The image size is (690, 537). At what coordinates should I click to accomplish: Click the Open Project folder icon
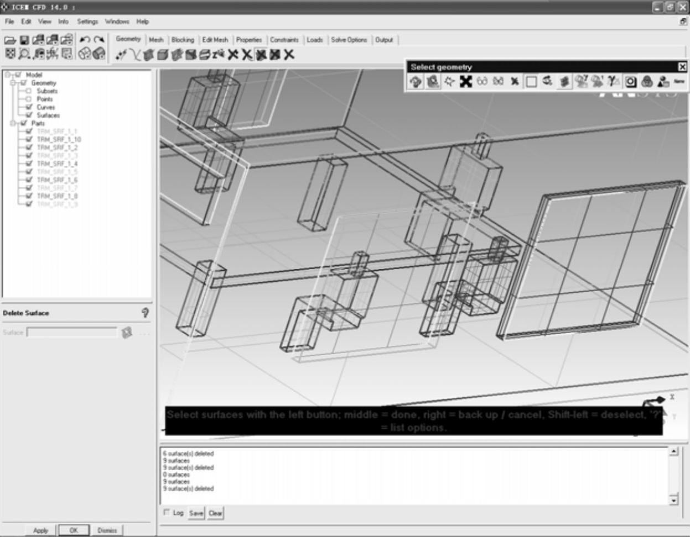click(x=9, y=40)
